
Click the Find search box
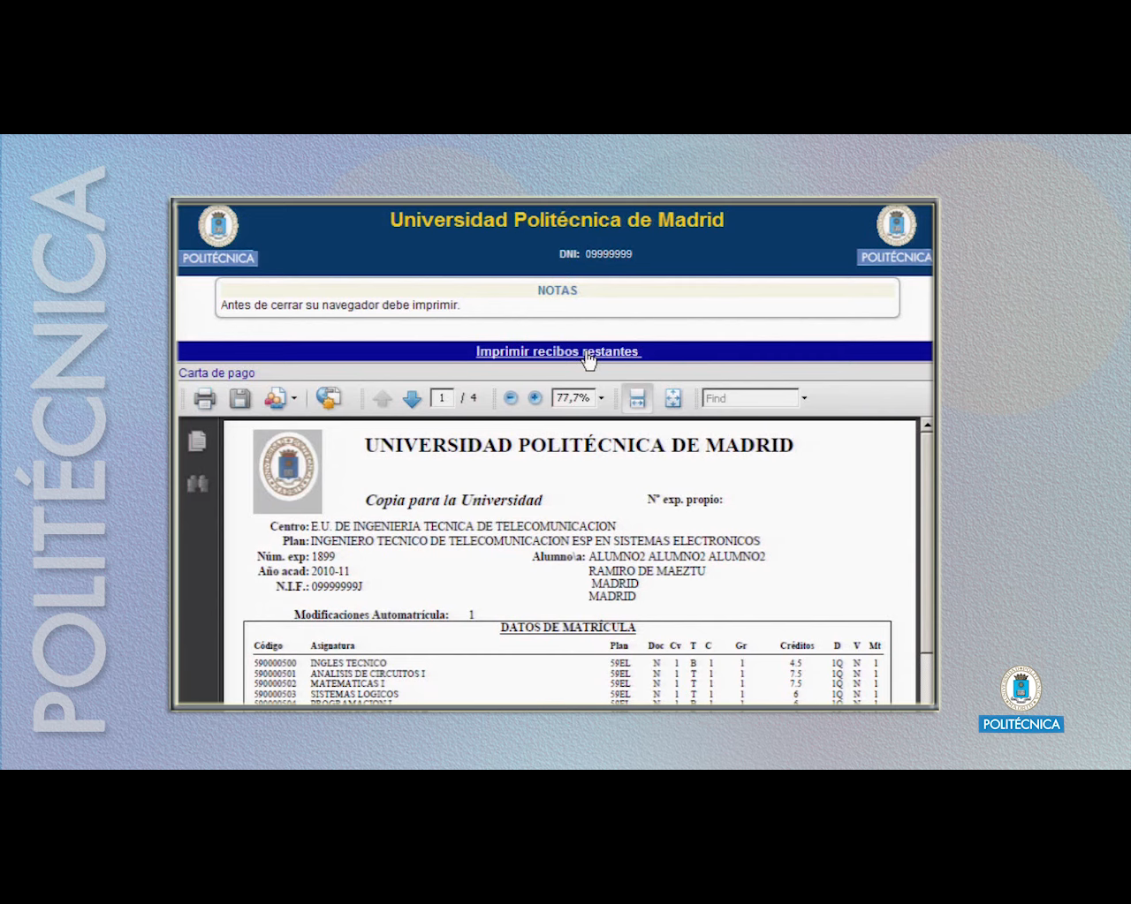[750, 398]
